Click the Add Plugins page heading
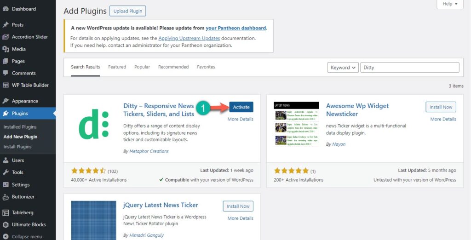The image size is (471, 240). click(x=85, y=11)
